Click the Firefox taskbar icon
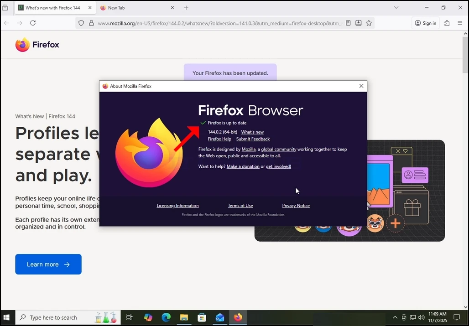The width and height of the screenshot is (469, 326). [238, 317]
